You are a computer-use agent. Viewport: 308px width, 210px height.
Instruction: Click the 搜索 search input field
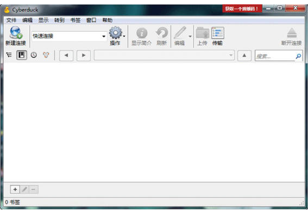click(275, 56)
